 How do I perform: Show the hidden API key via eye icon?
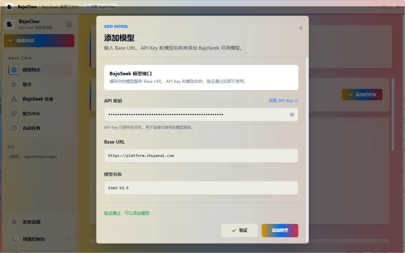pyautogui.click(x=292, y=114)
